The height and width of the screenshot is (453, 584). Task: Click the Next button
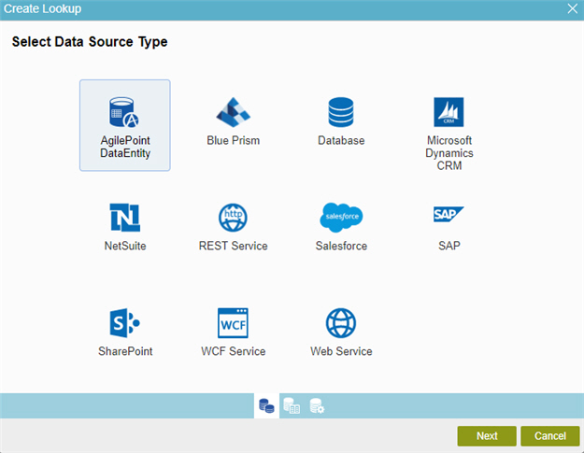pyautogui.click(x=487, y=436)
